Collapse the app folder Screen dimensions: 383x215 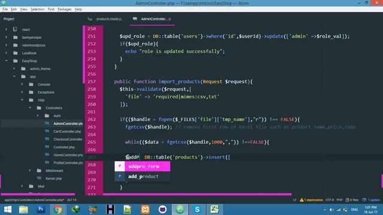pyautogui.click(x=14, y=76)
